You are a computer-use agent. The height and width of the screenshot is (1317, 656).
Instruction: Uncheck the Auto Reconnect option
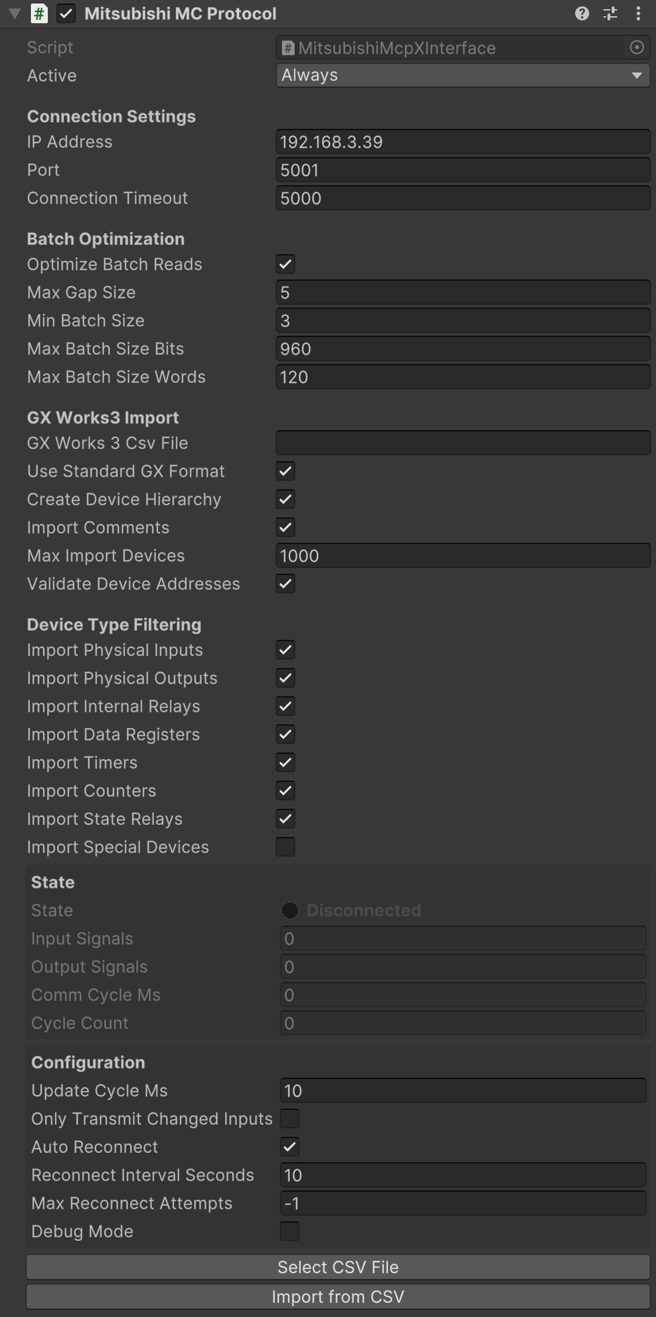coord(290,1147)
